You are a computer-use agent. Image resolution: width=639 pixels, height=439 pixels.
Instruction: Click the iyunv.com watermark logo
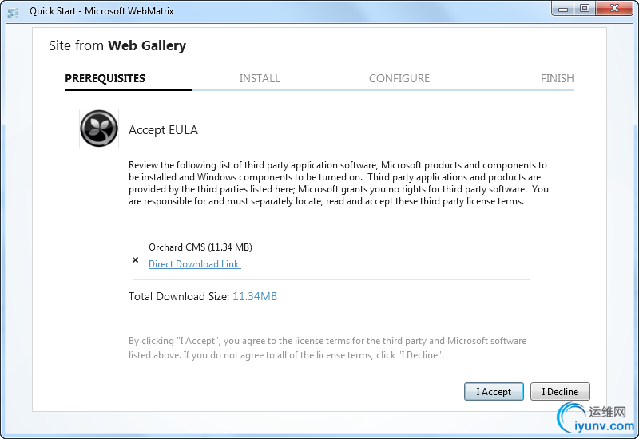pos(596,417)
